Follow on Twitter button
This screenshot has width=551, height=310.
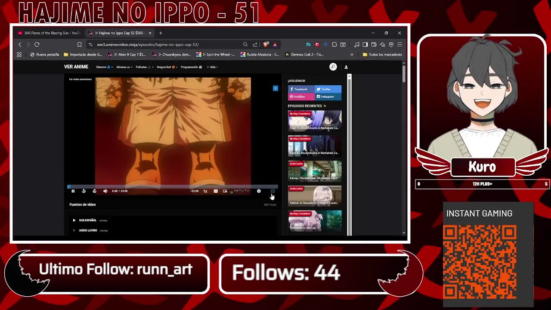pyautogui.click(x=328, y=89)
